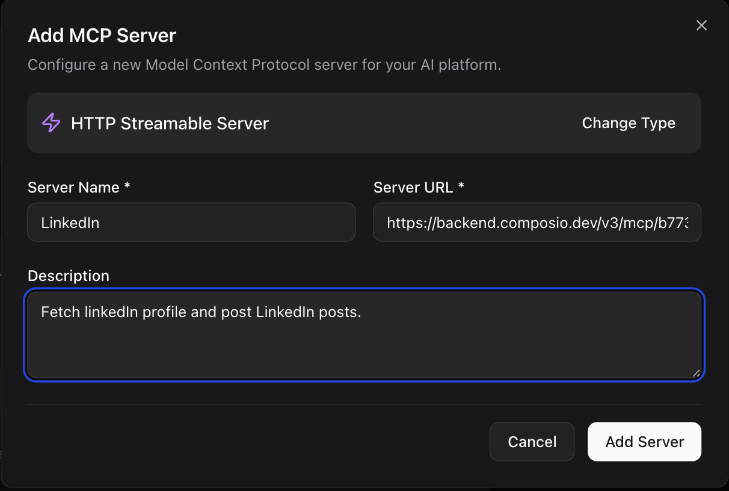
Task: Click the resize handle on the Description box
Action: pyautogui.click(x=698, y=371)
